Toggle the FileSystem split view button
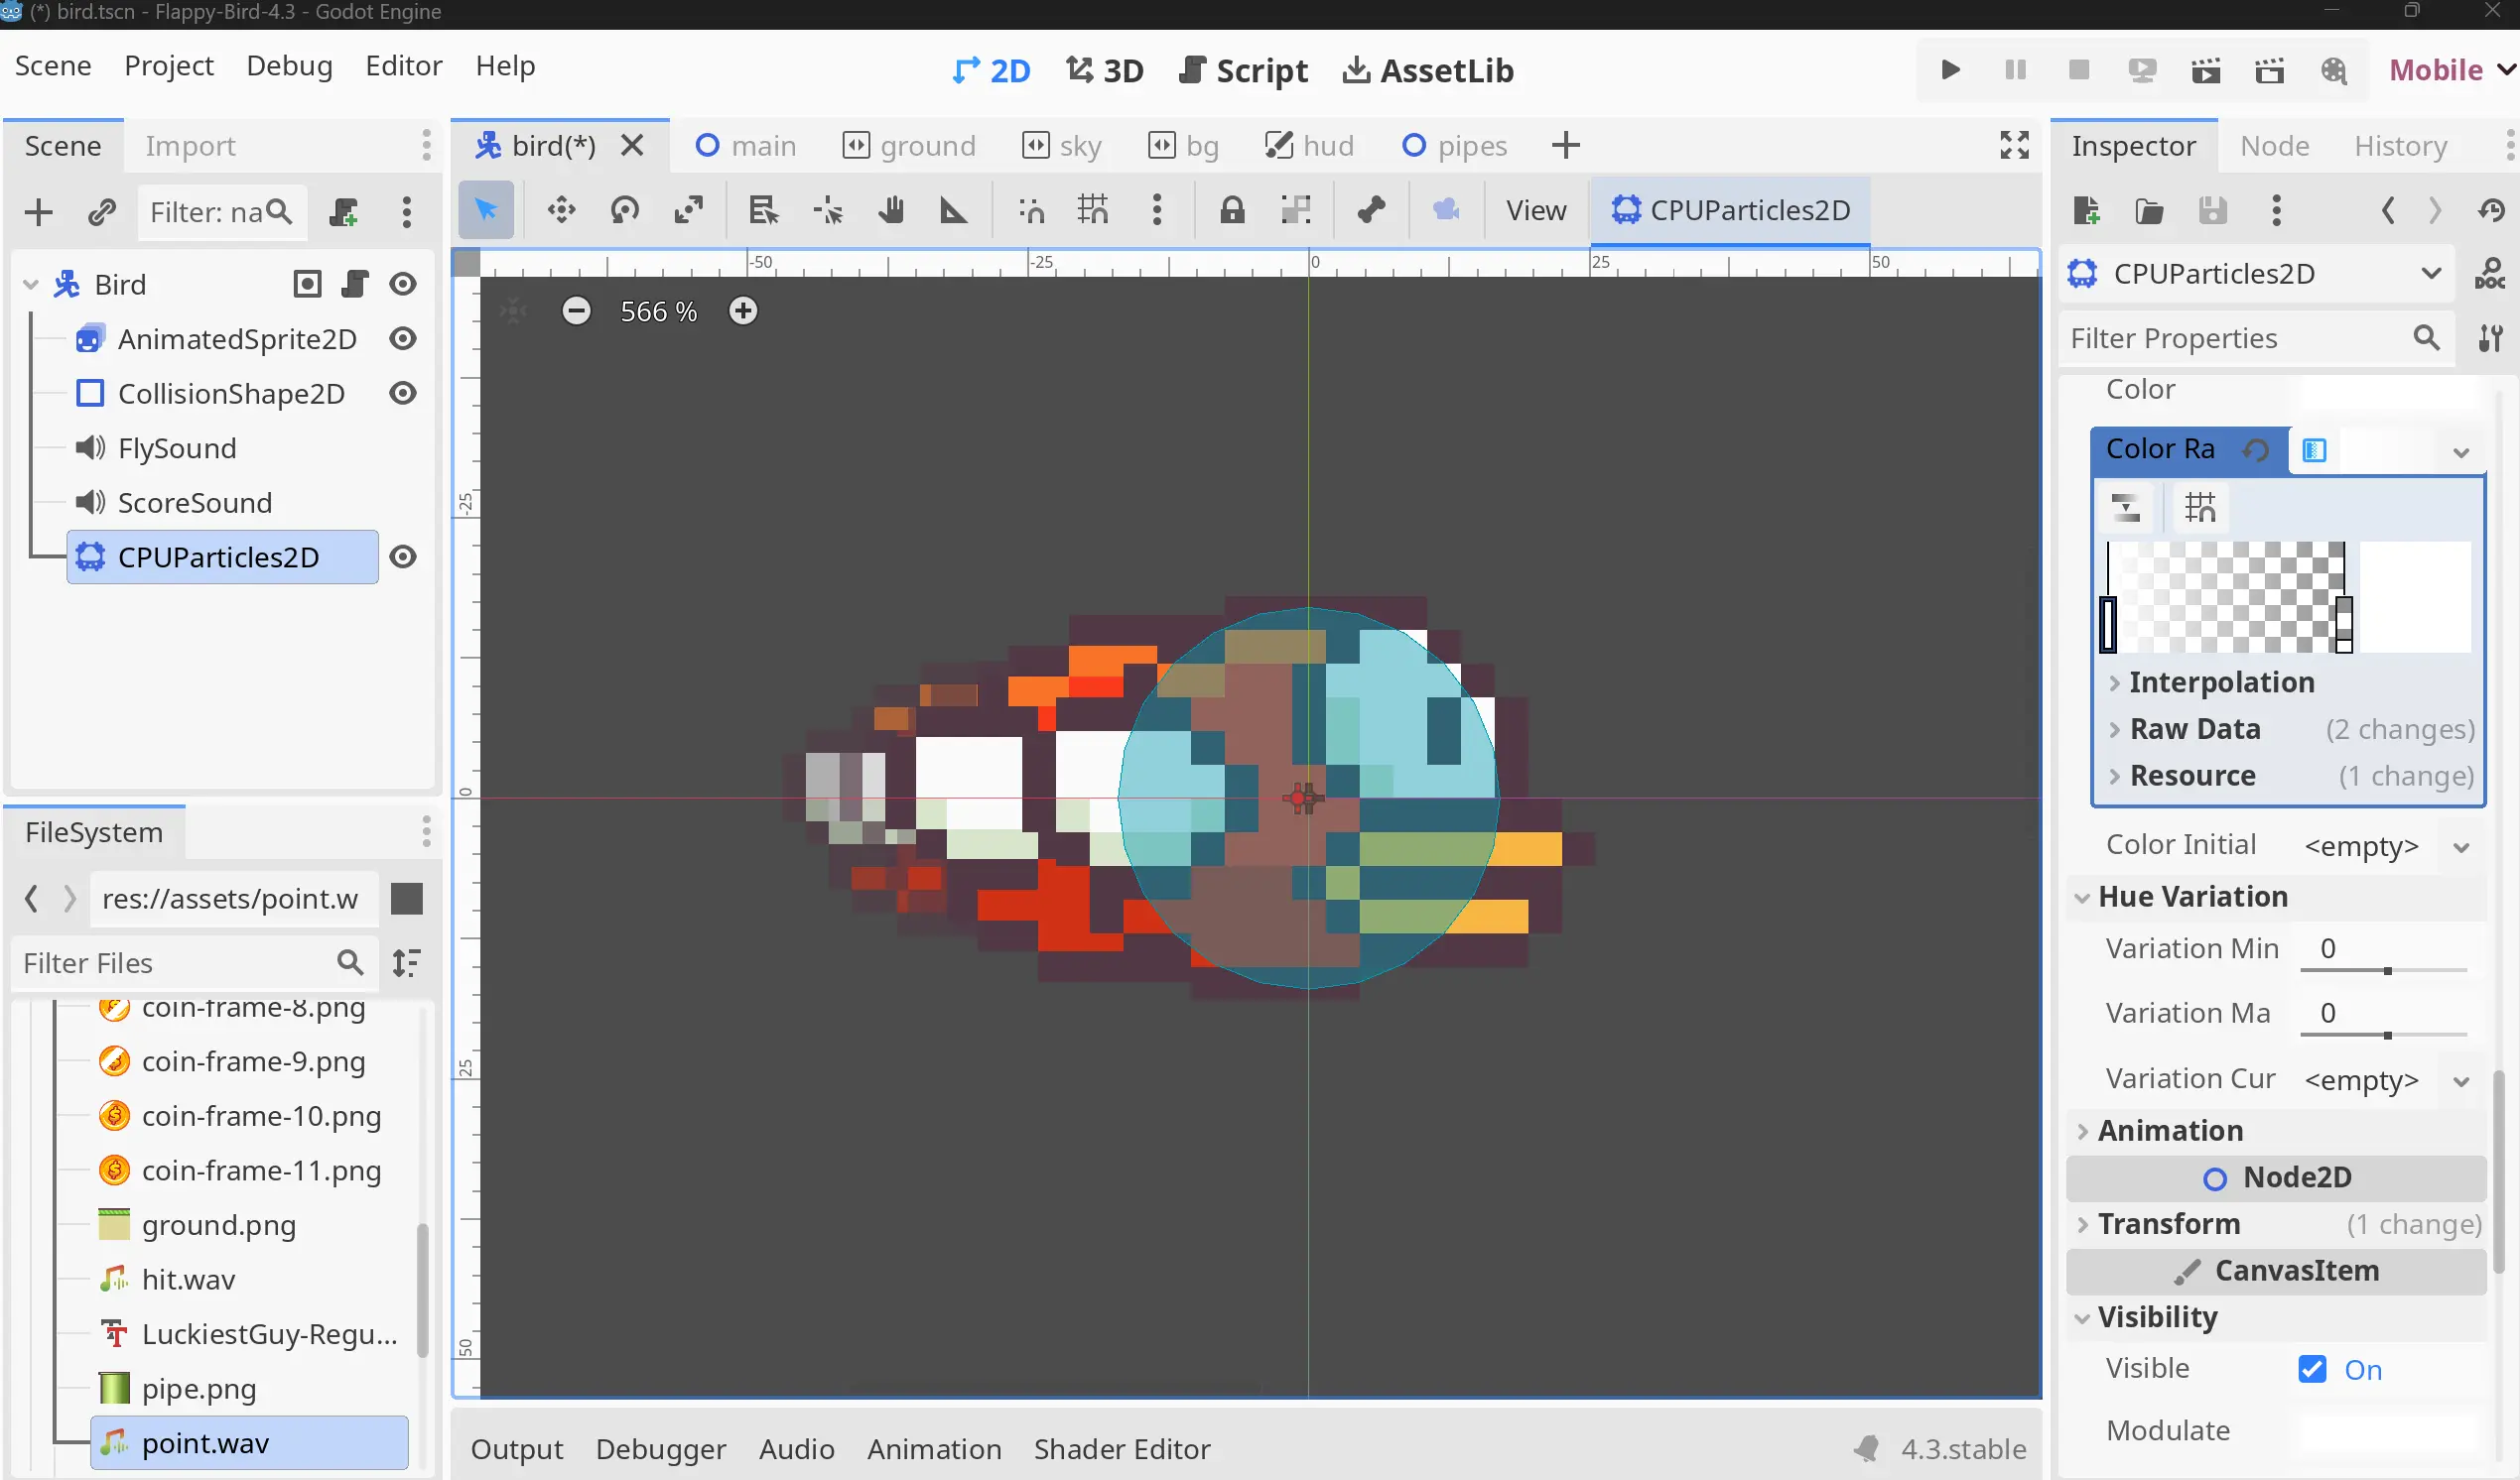 pos(406,900)
